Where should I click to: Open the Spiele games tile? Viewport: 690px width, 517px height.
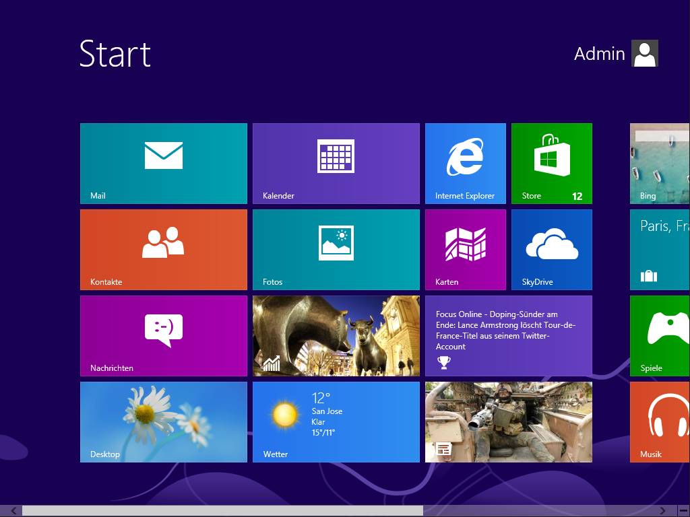point(660,336)
